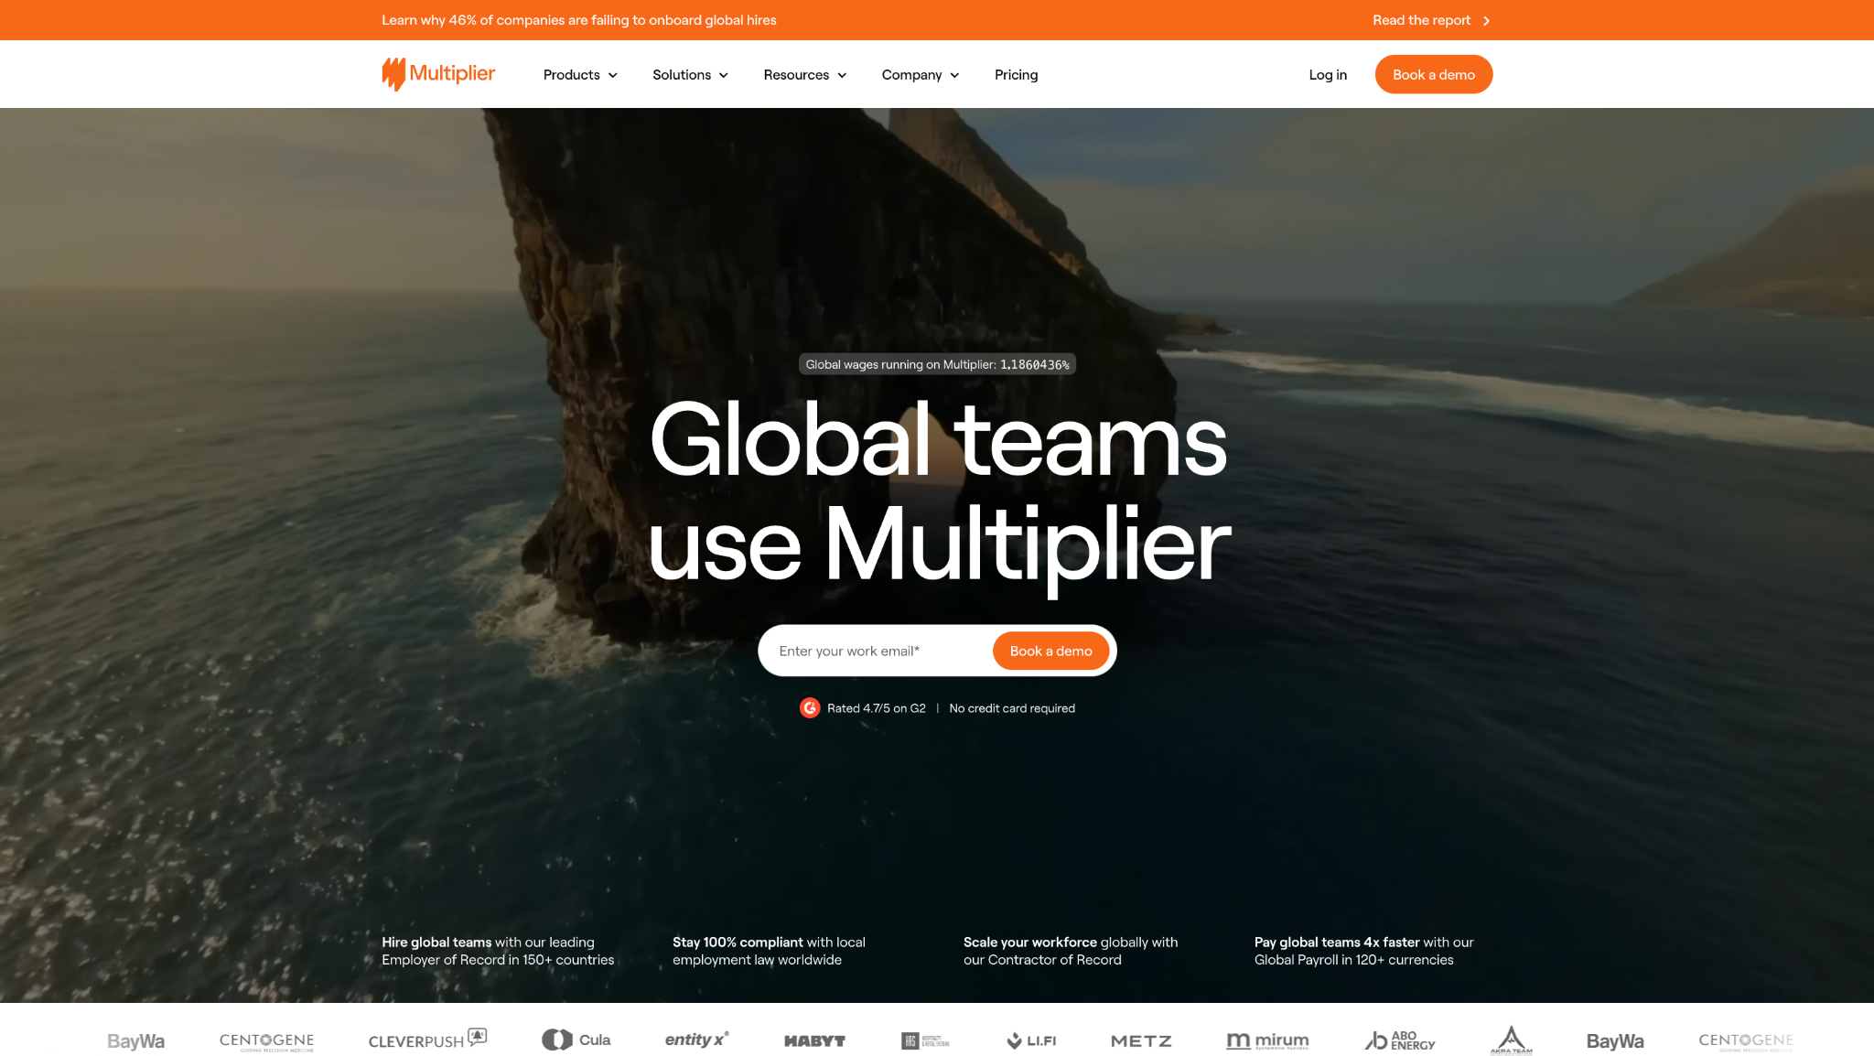Click the ABO Energy logo
The height and width of the screenshot is (1056, 1874).
click(x=1400, y=1040)
